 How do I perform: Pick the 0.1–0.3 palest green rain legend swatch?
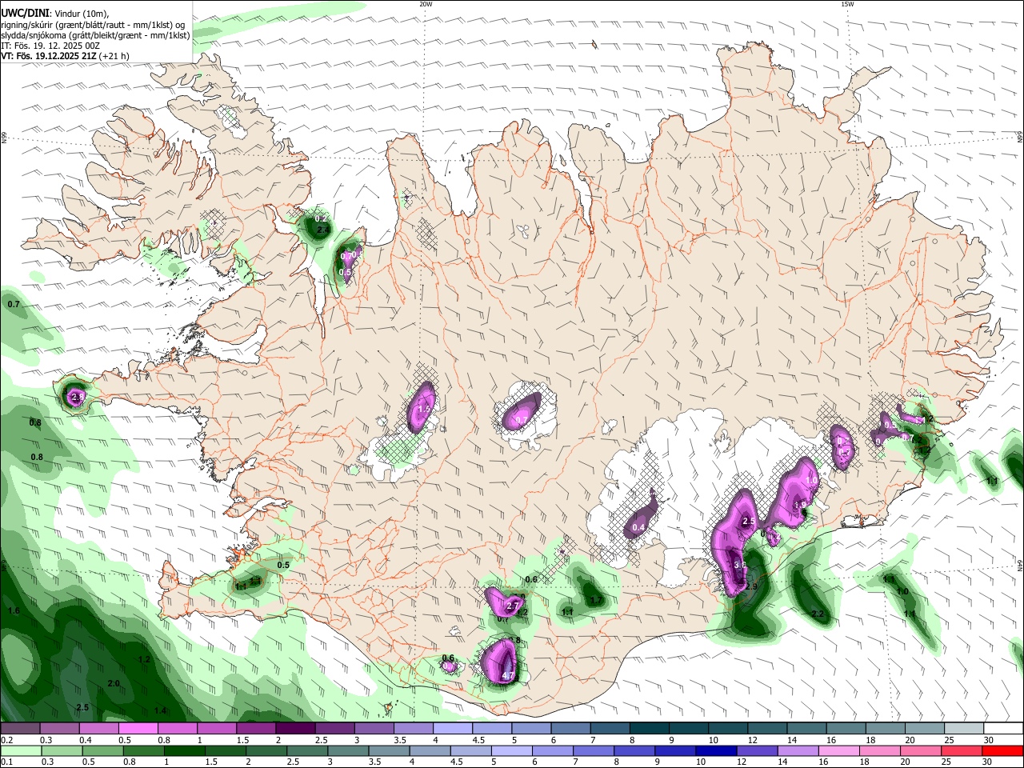(20, 751)
